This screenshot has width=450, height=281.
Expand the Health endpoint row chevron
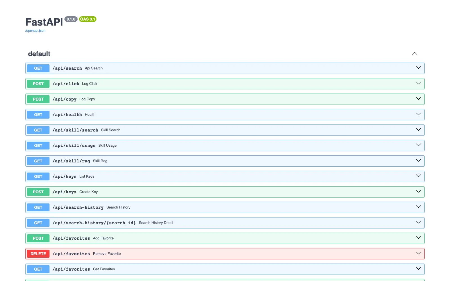(418, 114)
